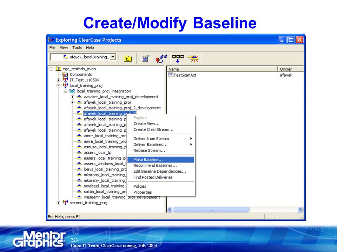Expand the aasaker_local_training_proj_development node
Screen dimensions: 337x252
(x=72, y=97)
